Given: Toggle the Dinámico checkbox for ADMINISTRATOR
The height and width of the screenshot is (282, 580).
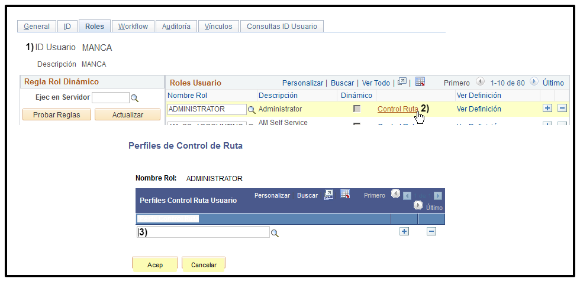Looking at the screenshot, I should (x=357, y=109).
